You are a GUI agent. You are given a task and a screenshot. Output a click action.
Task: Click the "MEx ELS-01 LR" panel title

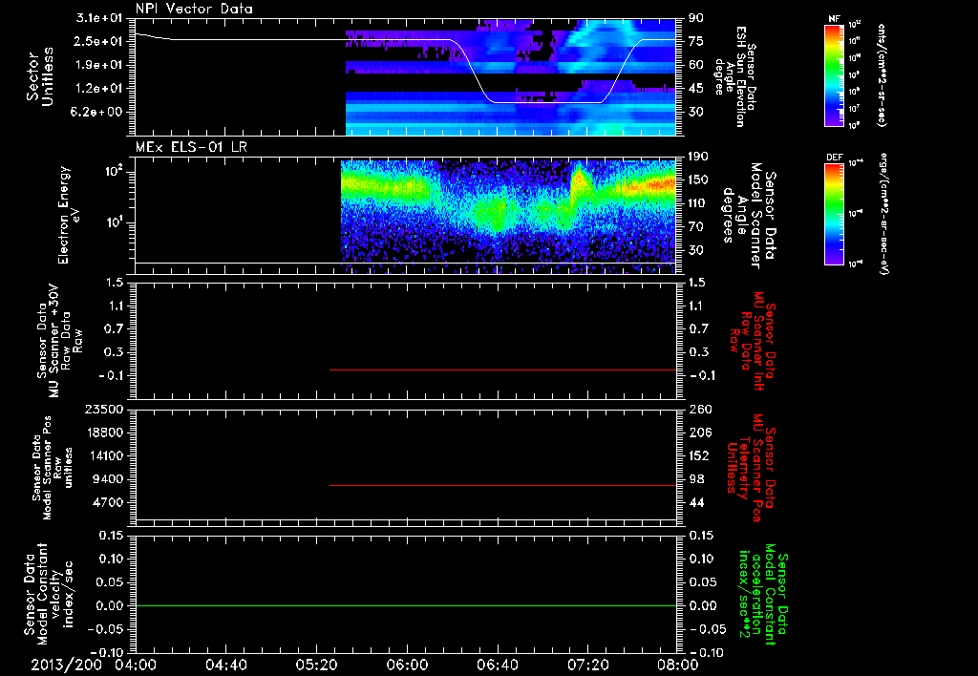pyautogui.click(x=191, y=147)
